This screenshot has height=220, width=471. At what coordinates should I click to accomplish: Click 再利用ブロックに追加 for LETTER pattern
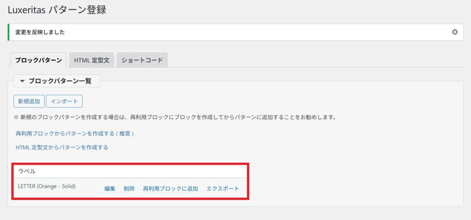(170, 189)
